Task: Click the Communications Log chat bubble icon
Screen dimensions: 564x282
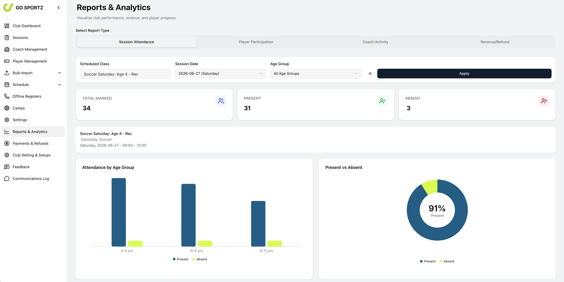Action: coord(7,179)
